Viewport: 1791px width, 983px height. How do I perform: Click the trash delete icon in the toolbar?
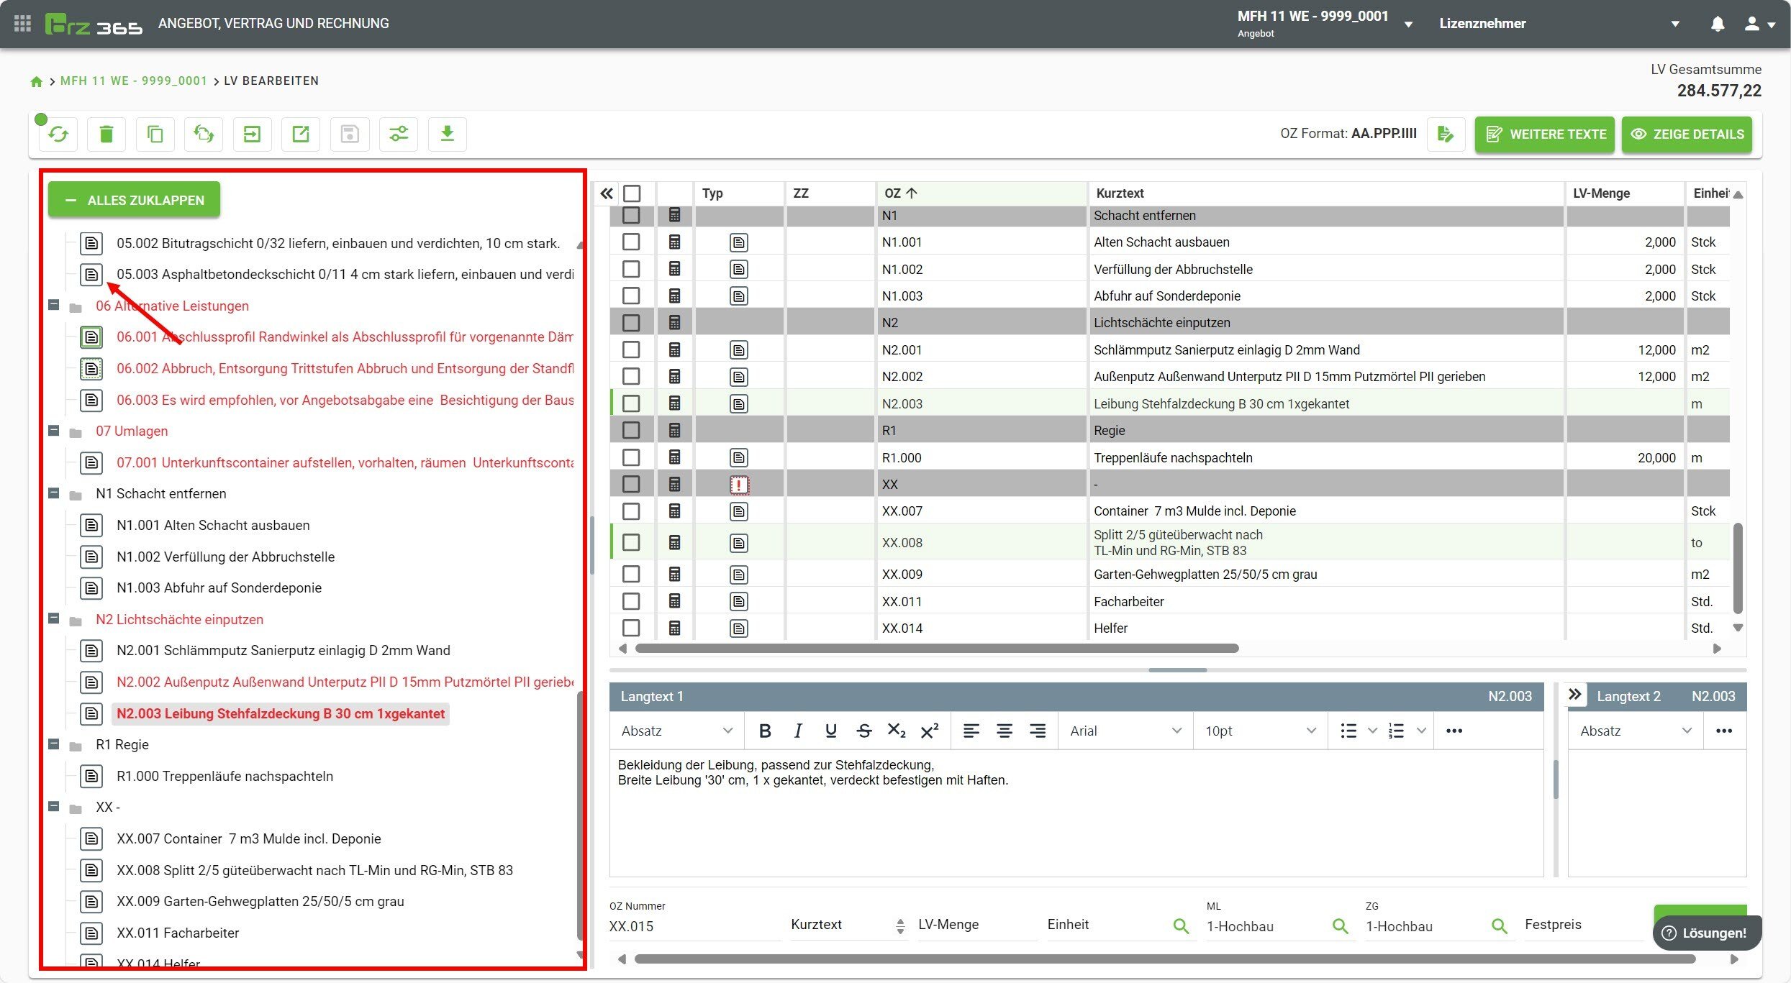[x=106, y=134]
